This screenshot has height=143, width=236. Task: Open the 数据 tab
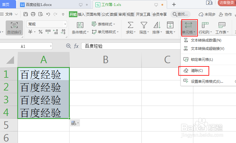tap(114, 14)
